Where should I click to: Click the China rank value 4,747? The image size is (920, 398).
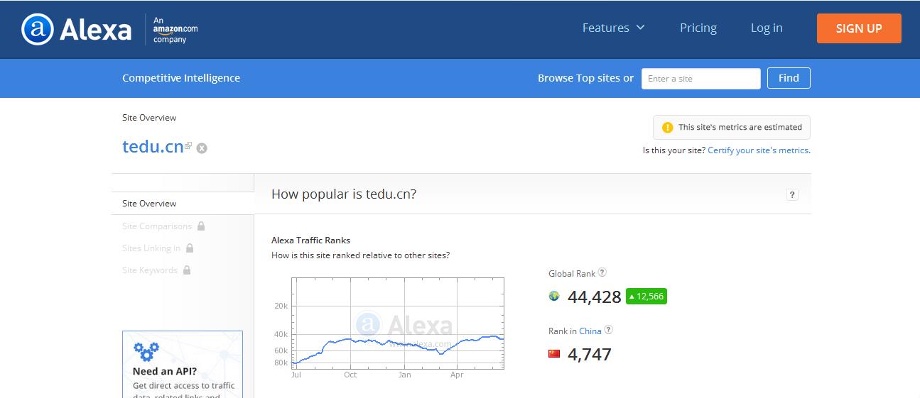click(590, 354)
